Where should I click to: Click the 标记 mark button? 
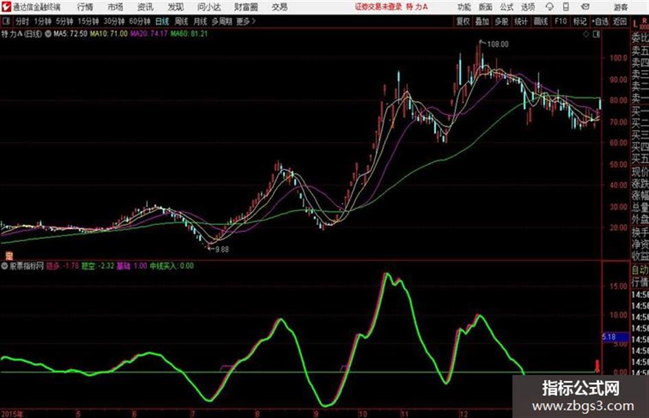pyautogui.click(x=580, y=21)
